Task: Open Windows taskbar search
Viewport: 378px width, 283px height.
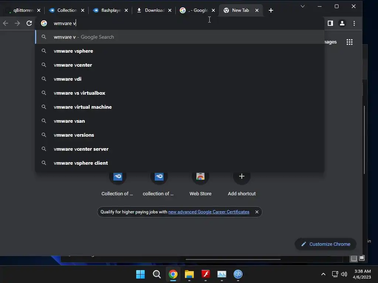Action: coord(157,274)
